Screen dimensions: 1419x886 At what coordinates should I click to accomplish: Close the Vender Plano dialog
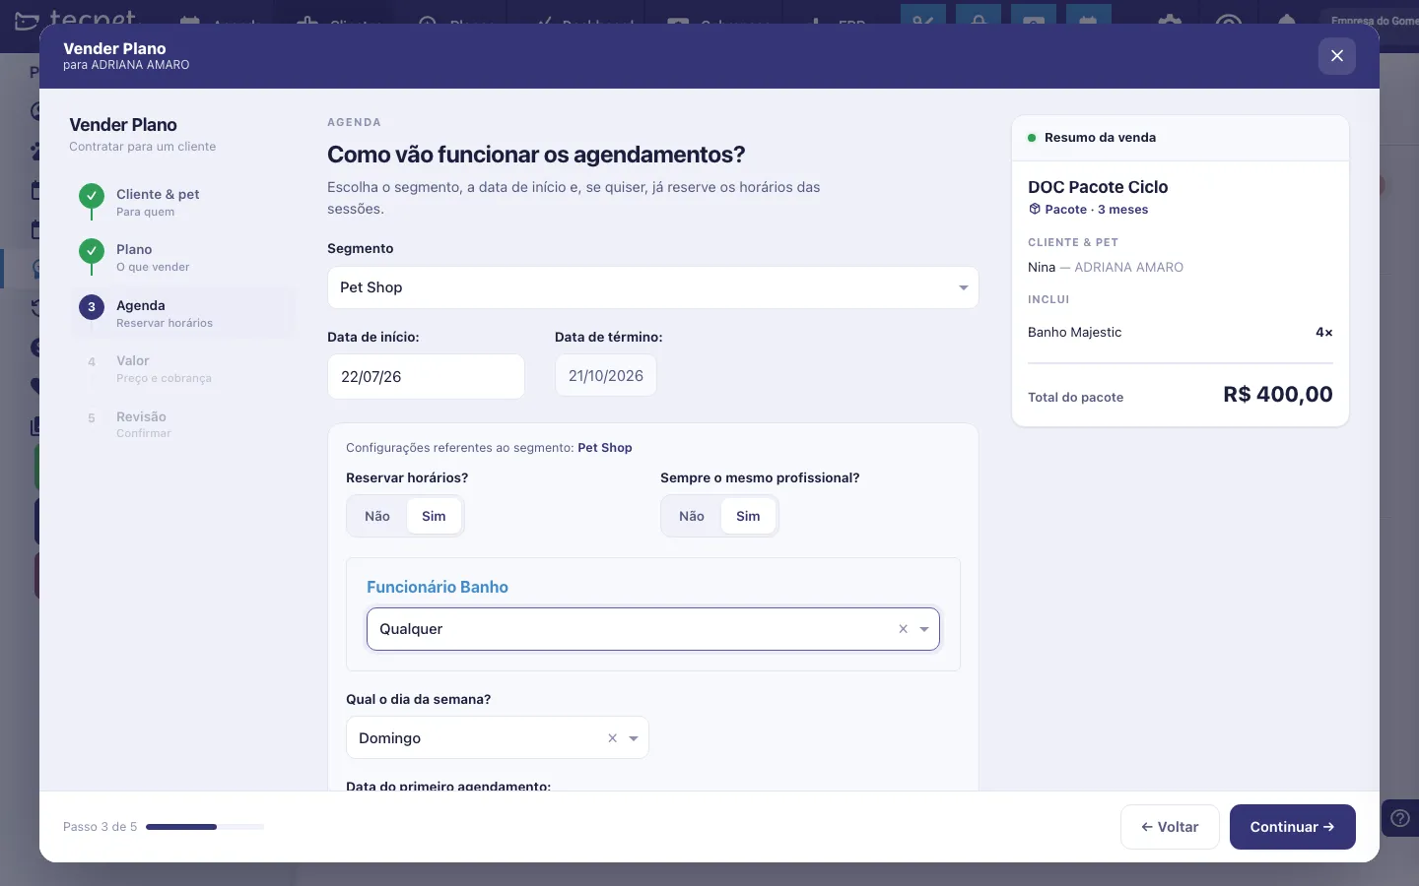coord(1336,56)
